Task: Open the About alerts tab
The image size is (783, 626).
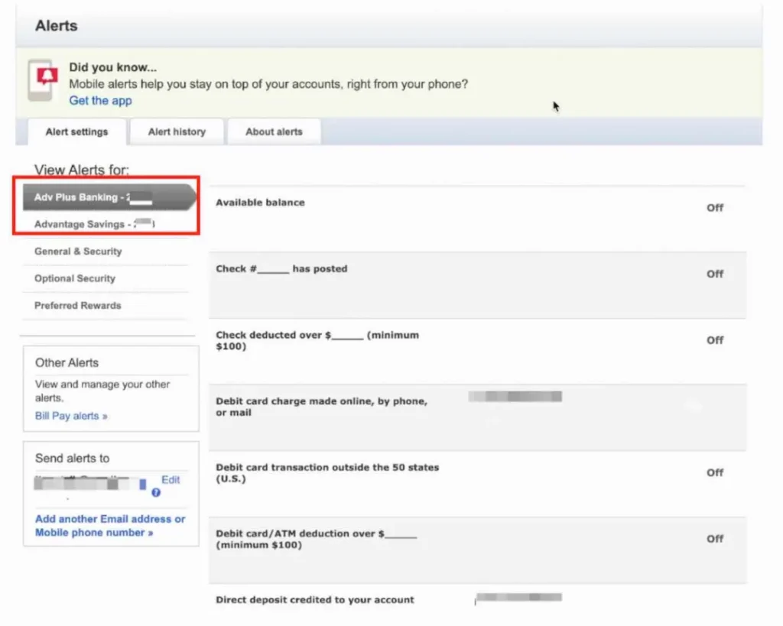Action: coord(274,131)
